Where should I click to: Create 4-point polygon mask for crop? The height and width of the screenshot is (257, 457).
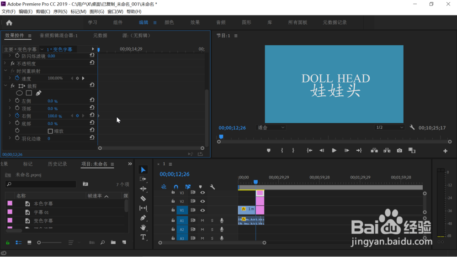click(29, 93)
